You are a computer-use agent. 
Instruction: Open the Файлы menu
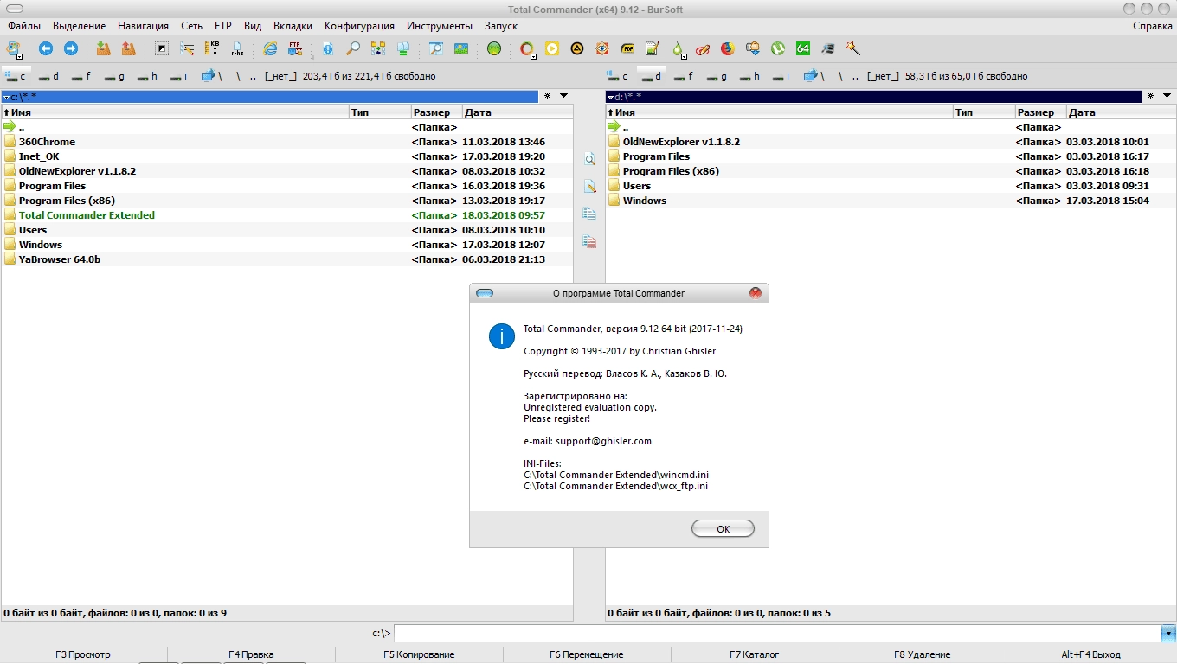click(x=24, y=26)
